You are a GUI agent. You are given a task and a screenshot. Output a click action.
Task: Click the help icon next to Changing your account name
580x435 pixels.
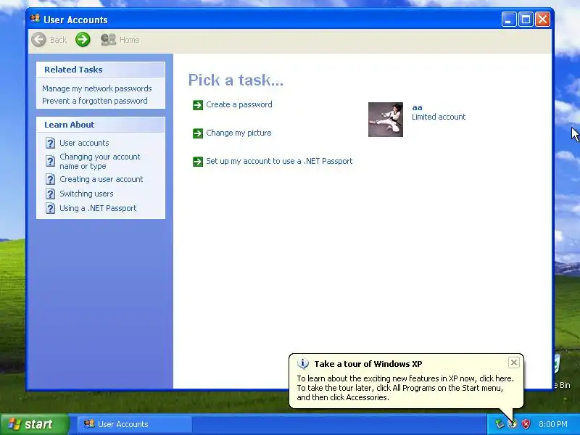[50, 161]
